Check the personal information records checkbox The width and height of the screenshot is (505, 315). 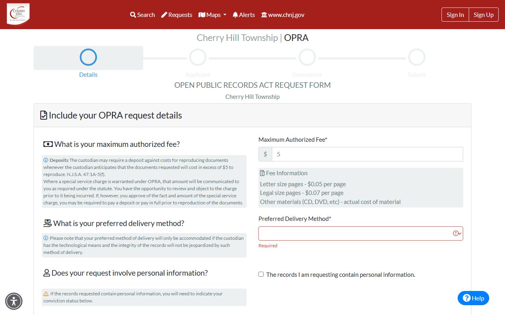[261, 274]
